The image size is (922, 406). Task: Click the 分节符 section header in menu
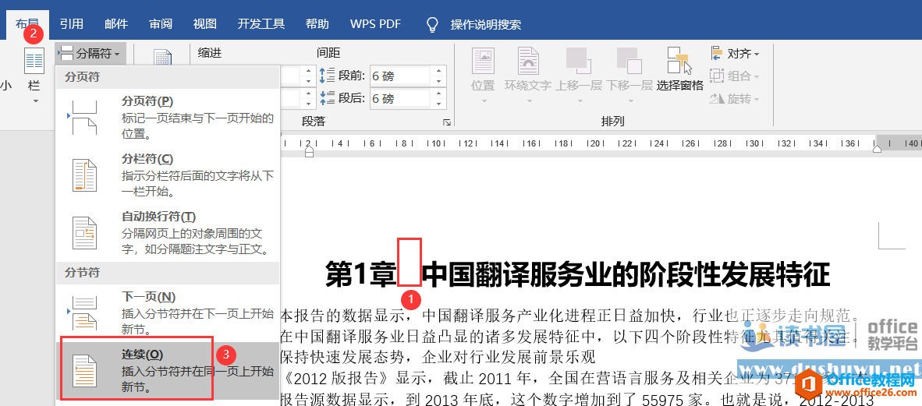83,273
